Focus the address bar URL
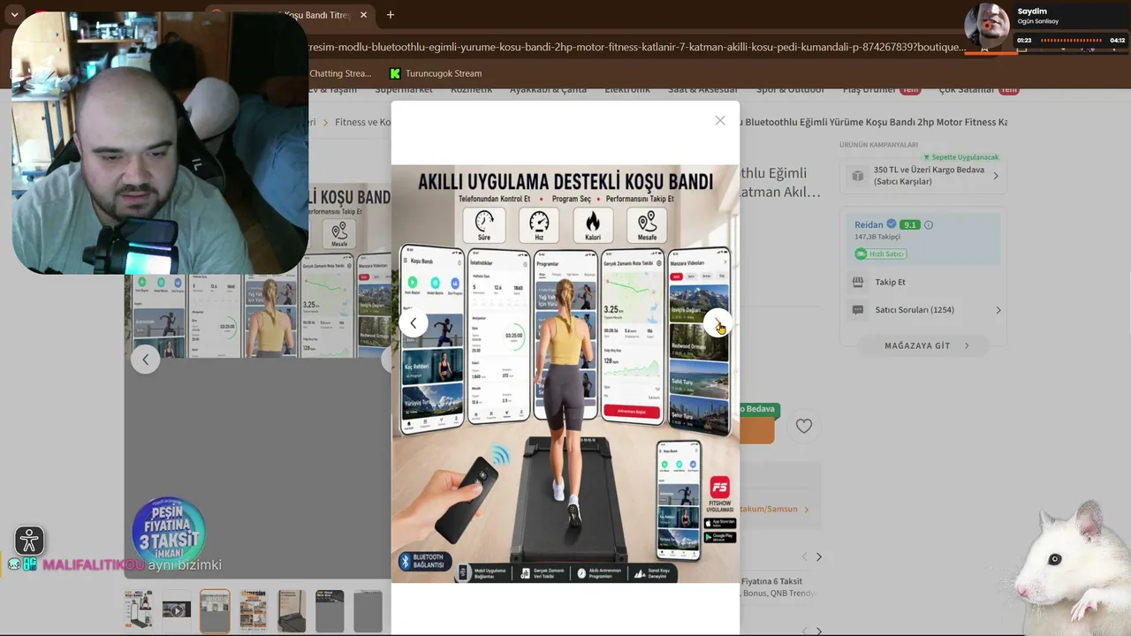The width and height of the screenshot is (1131, 636). click(636, 47)
